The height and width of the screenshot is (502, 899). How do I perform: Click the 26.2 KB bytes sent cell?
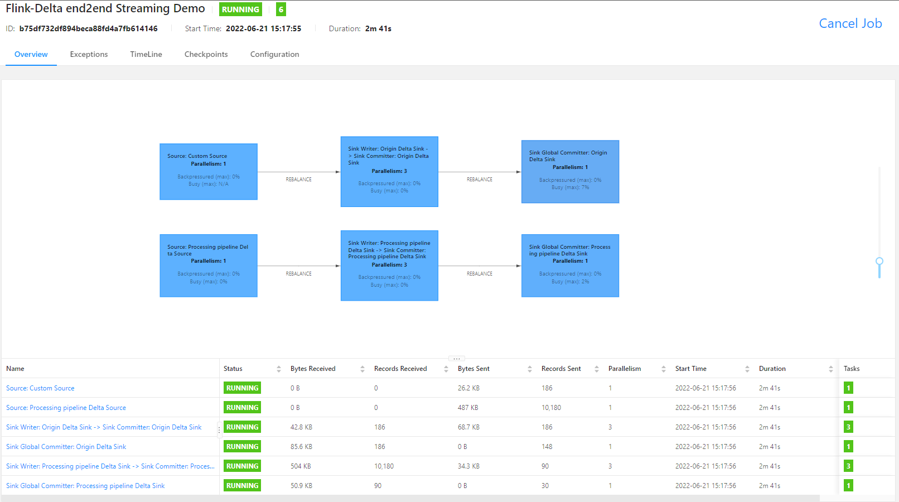468,388
